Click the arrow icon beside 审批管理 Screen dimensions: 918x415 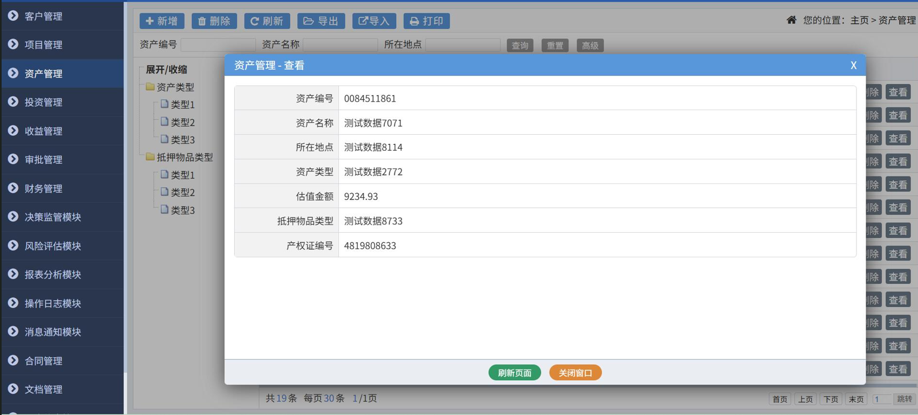(x=13, y=159)
